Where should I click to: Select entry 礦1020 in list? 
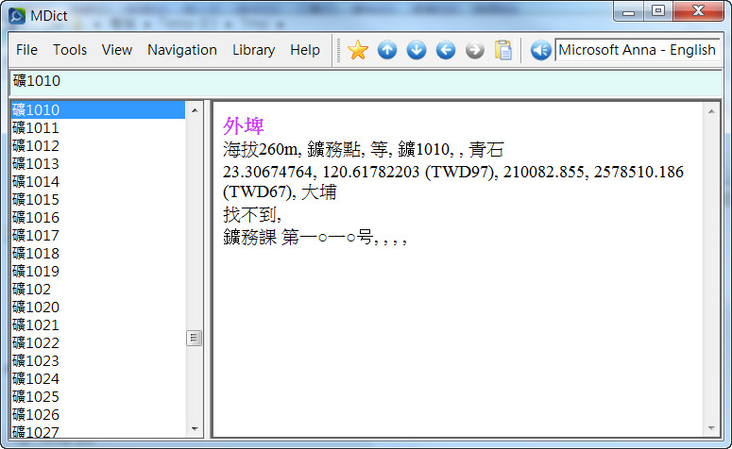[x=98, y=308]
